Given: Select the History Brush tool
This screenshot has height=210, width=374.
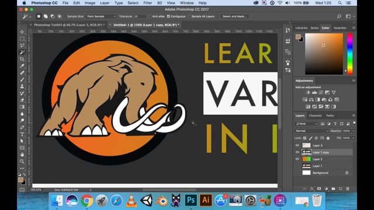Looking at the screenshot, I should [x=22, y=93].
